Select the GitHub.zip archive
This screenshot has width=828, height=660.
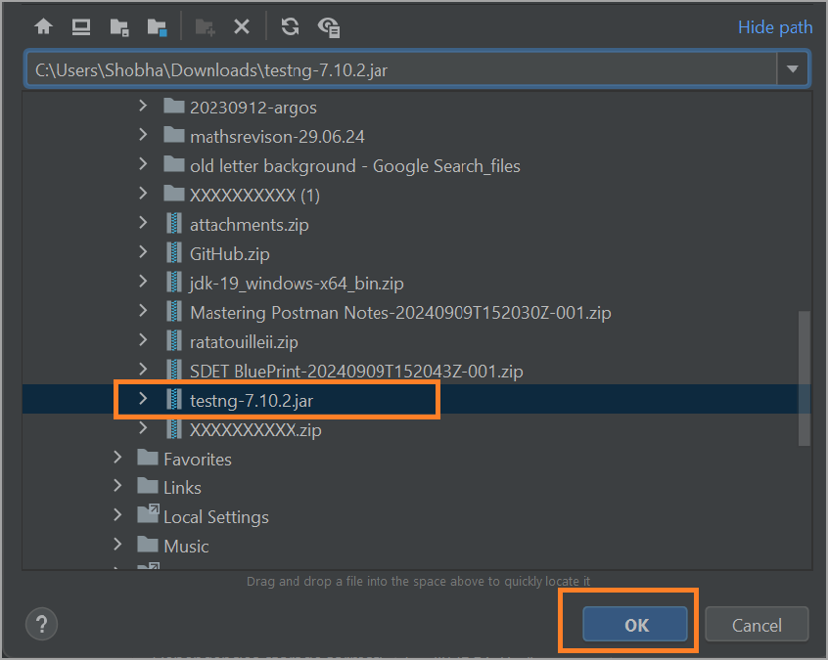click(x=229, y=253)
